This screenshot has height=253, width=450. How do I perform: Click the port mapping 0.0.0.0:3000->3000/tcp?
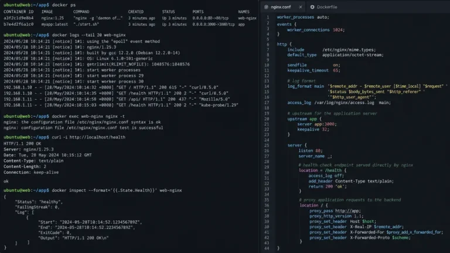point(213,25)
